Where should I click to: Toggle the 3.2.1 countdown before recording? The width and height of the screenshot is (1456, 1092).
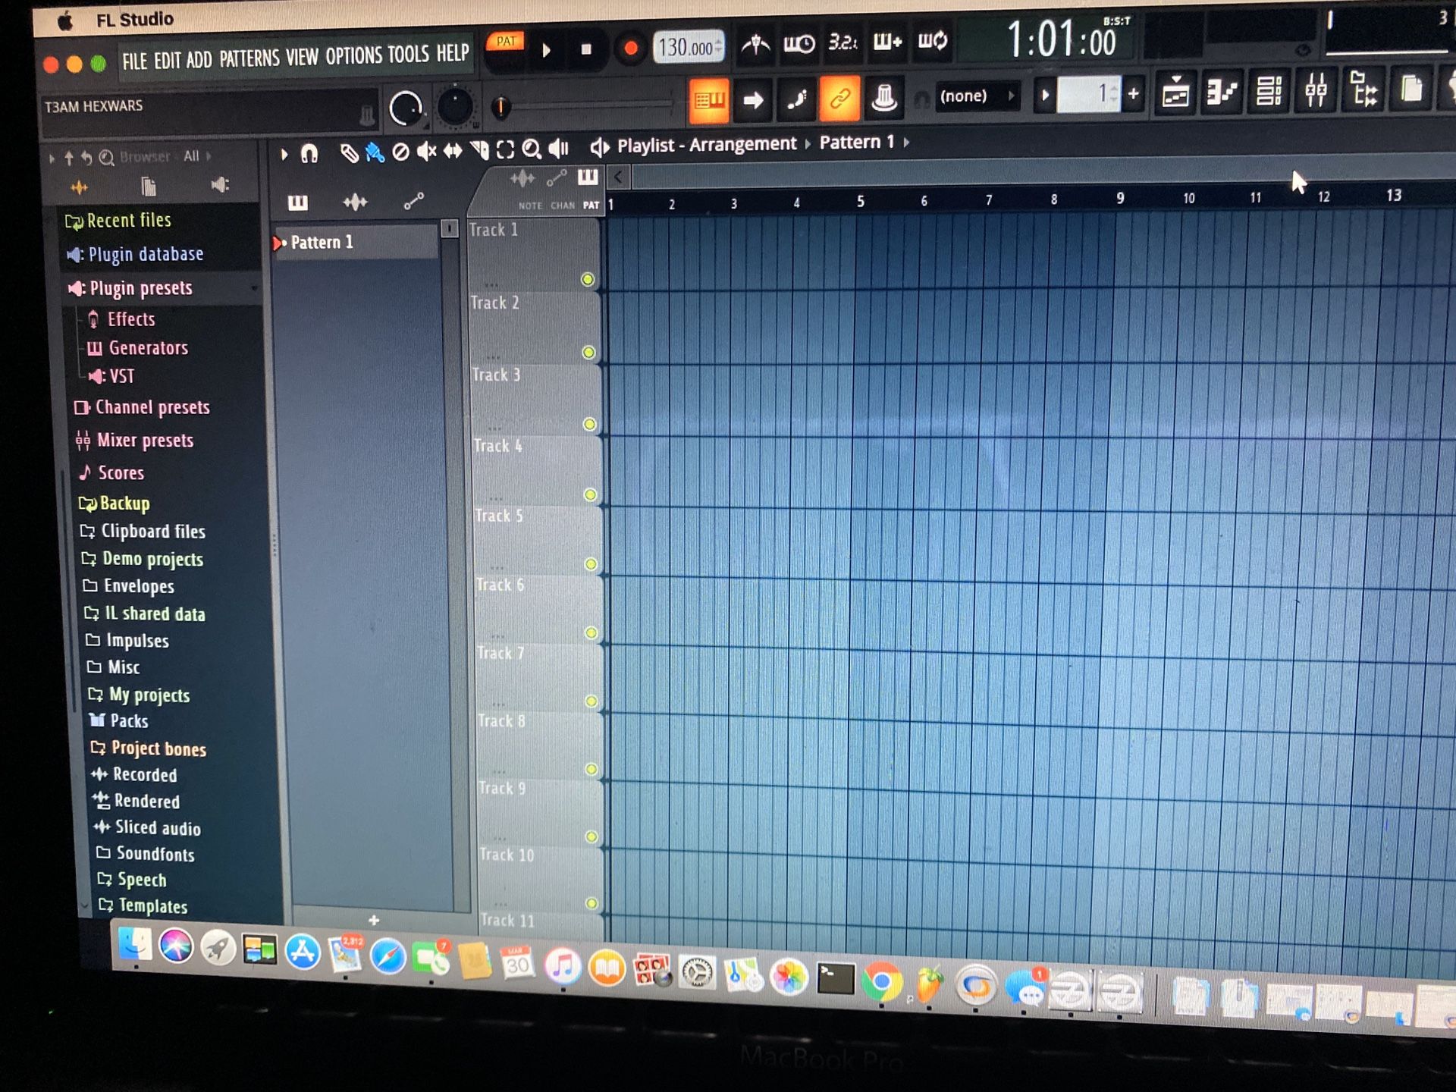(843, 42)
